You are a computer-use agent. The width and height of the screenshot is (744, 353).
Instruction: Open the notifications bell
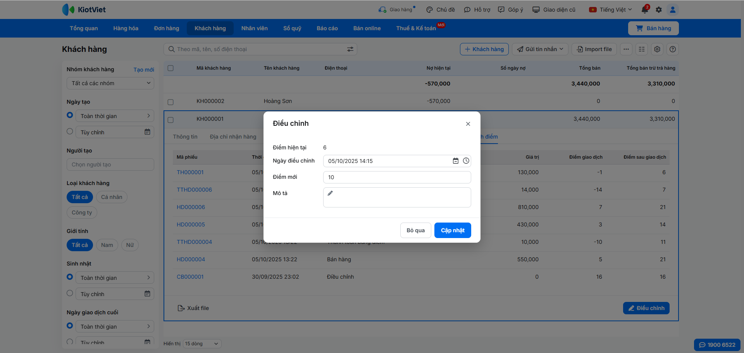(645, 10)
